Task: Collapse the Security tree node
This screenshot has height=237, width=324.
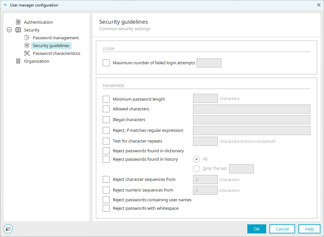Action: point(9,30)
